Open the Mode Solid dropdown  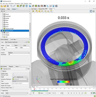(17, 93)
